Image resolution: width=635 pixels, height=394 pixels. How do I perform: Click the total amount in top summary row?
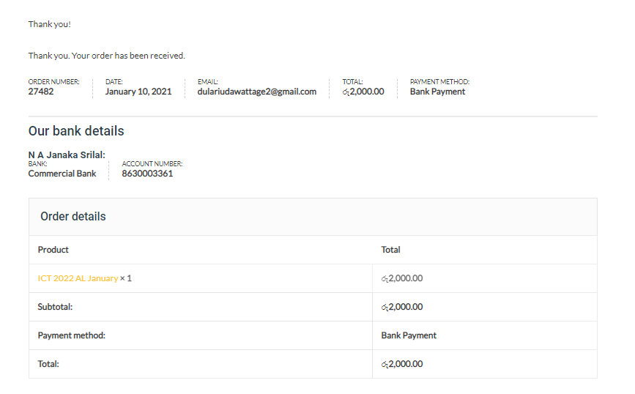(363, 92)
